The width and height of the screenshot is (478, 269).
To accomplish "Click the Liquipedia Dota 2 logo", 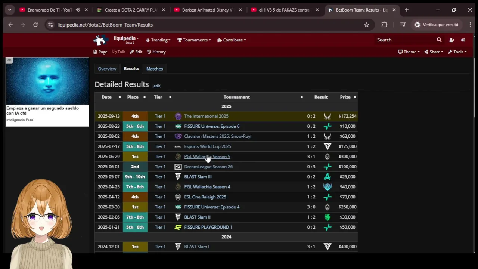I will pos(100,40).
